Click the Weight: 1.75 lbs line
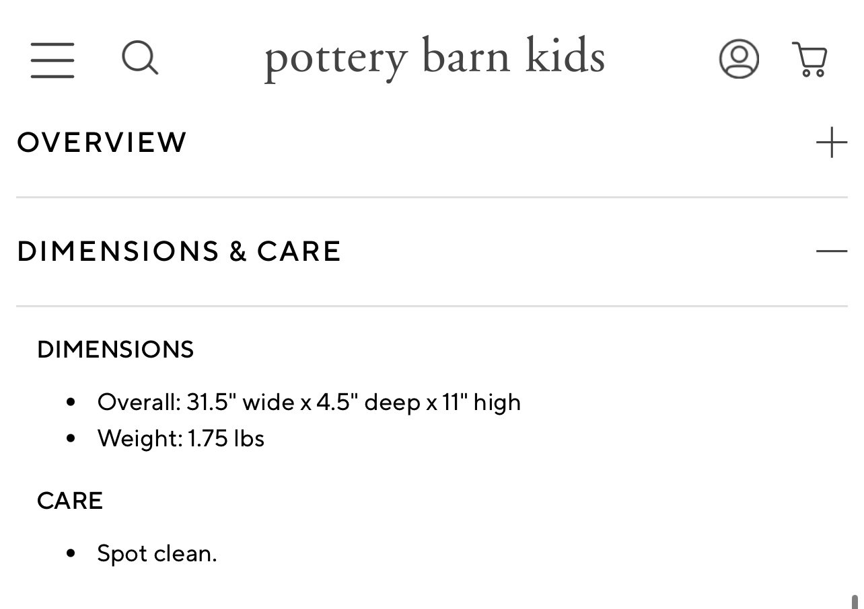Image resolution: width=864 pixels, height=609 pixels. pos(181,438)
